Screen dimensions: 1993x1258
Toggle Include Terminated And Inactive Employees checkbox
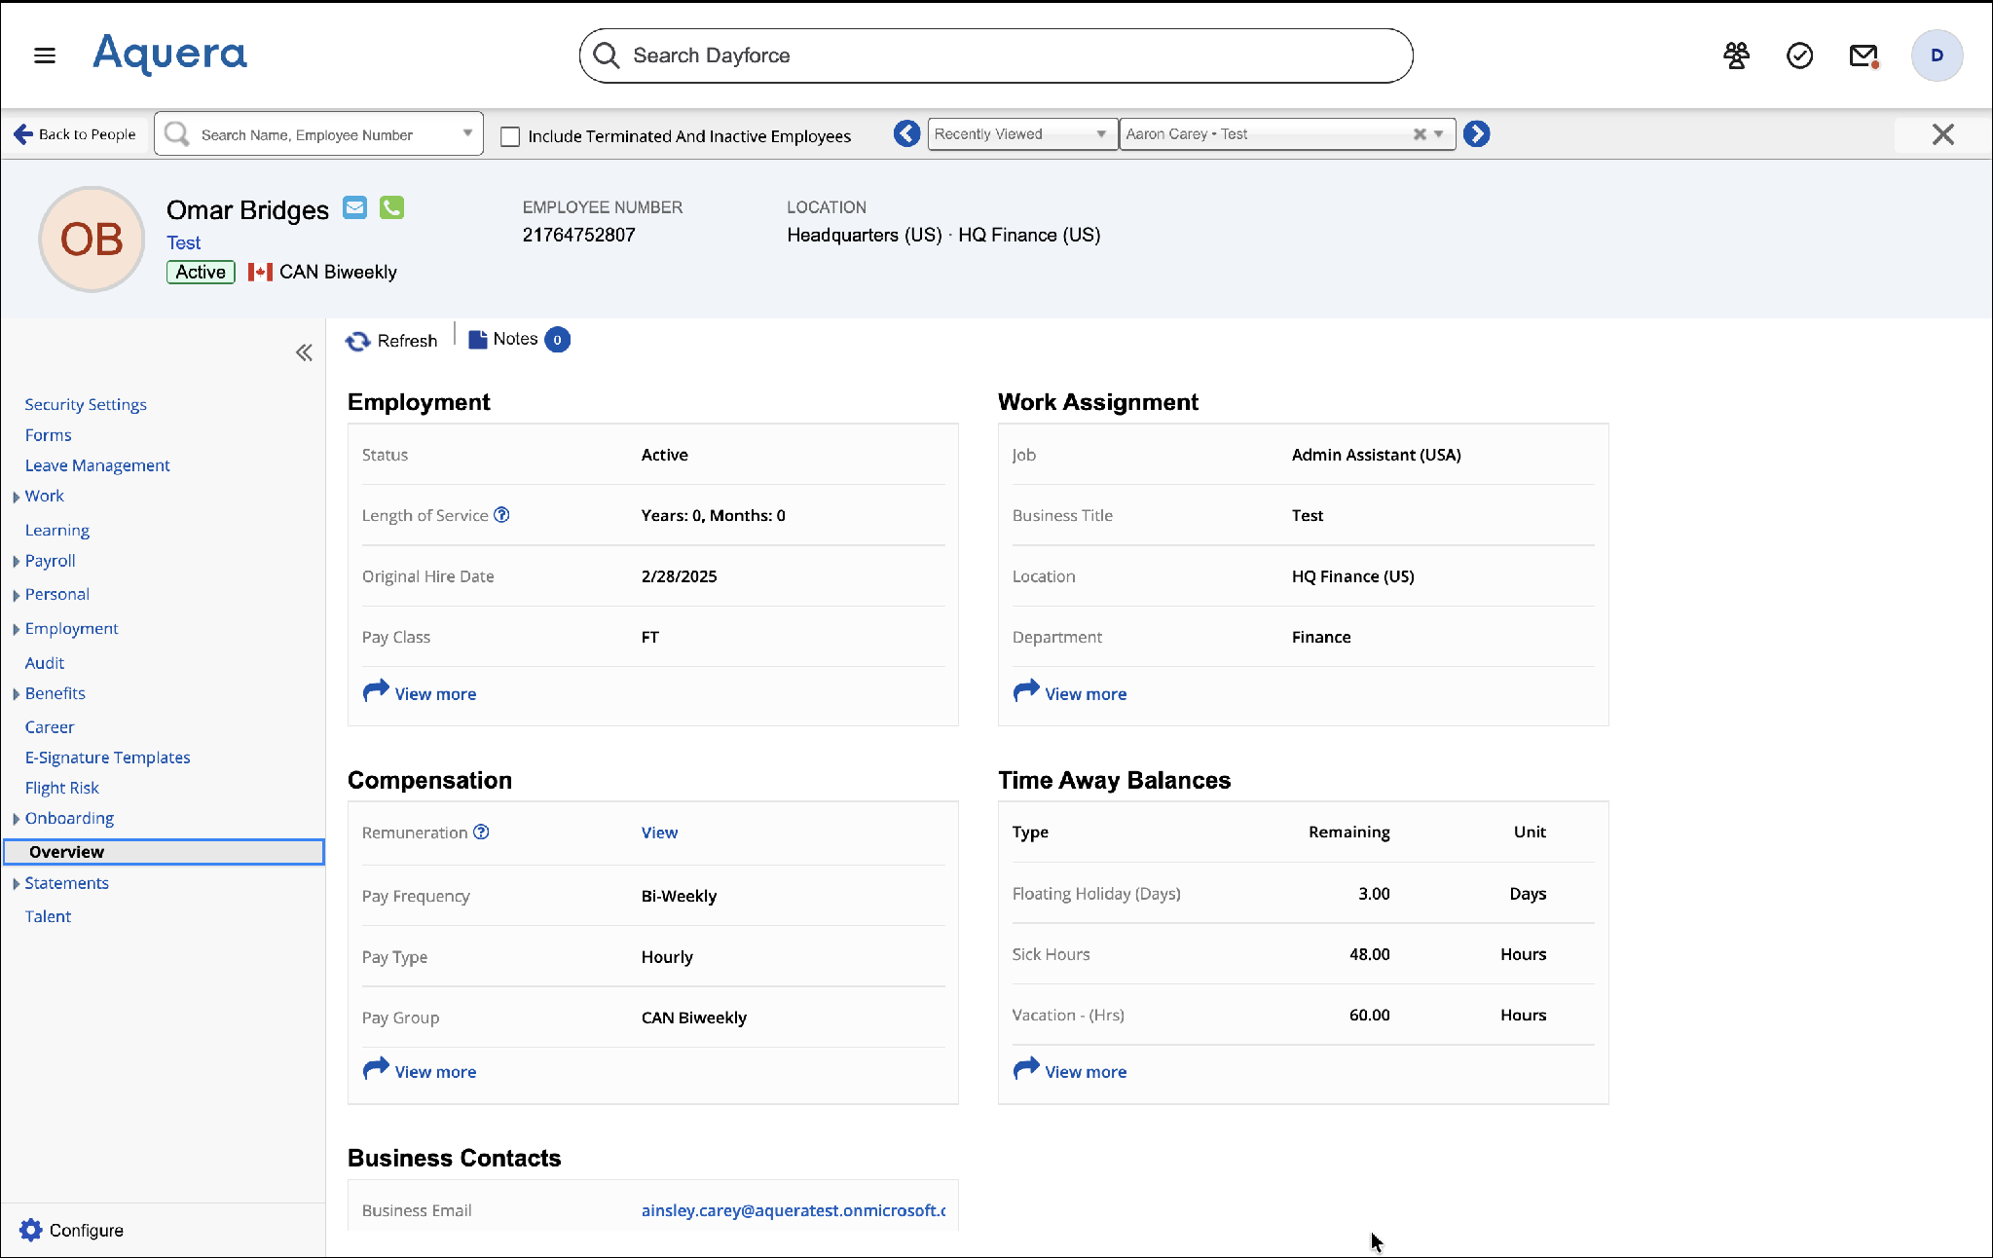click(510, 136)
